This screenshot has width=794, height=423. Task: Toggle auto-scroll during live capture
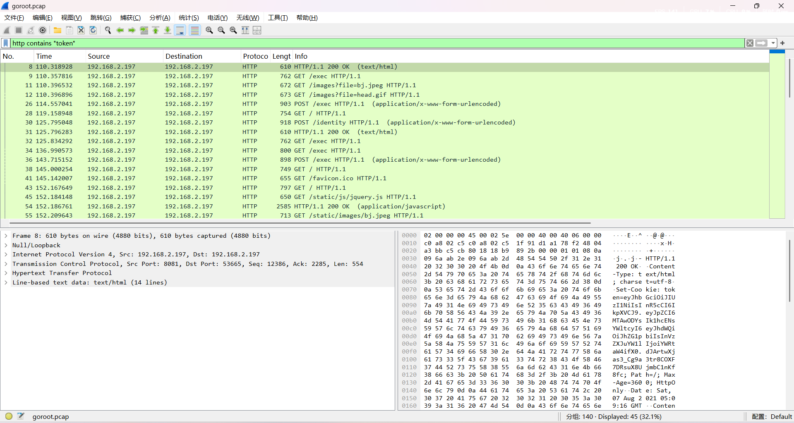(180, 30)
